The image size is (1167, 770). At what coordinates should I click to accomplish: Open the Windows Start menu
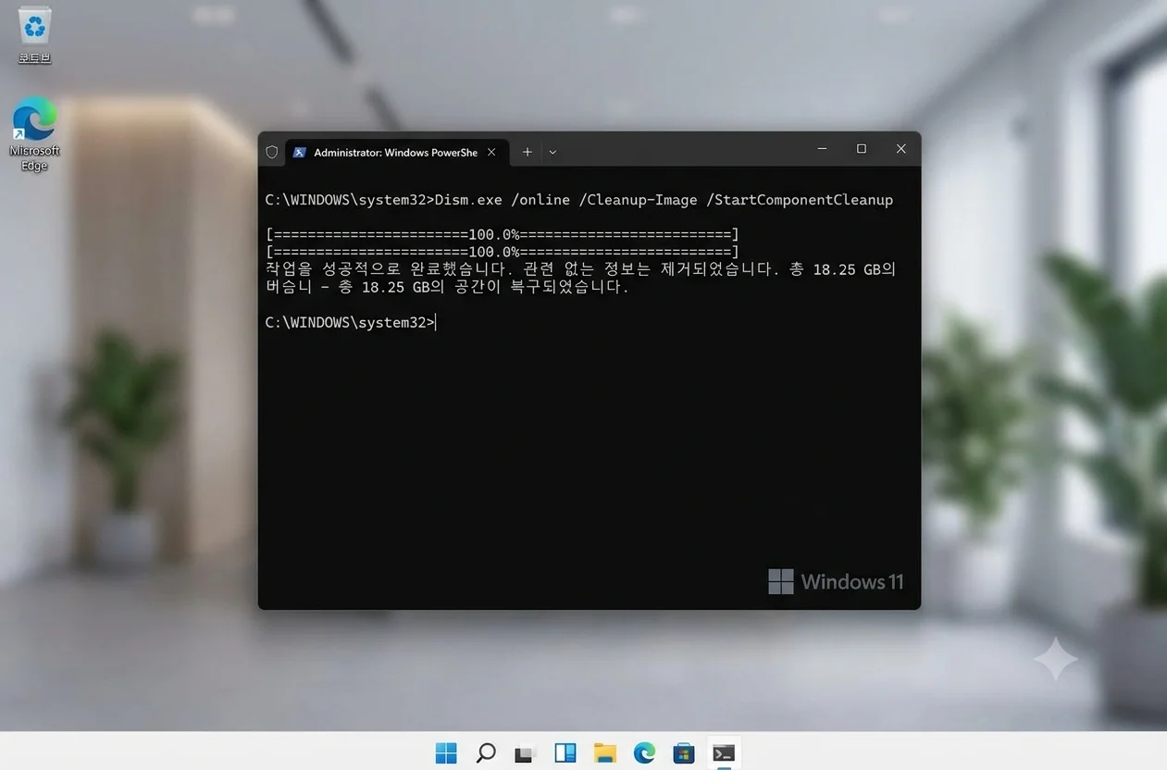(446, 752)
